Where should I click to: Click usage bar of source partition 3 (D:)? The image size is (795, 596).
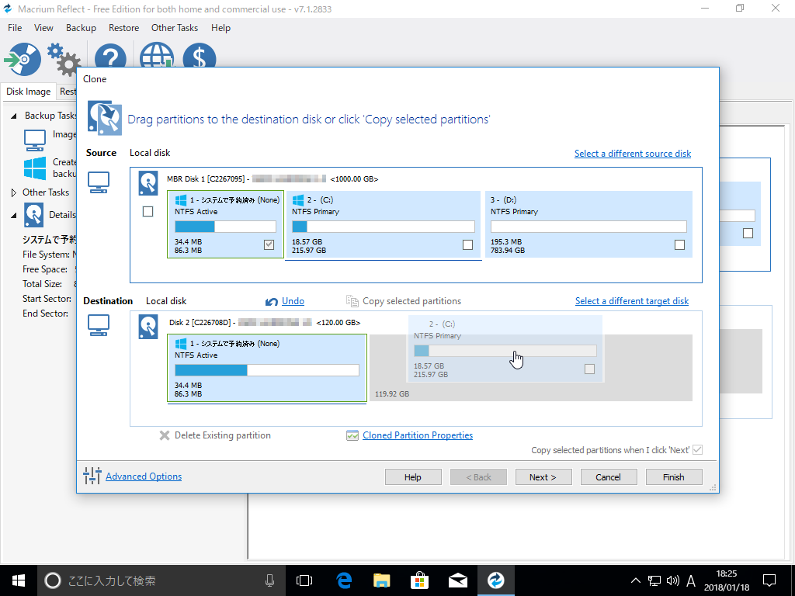pos(588,227)
